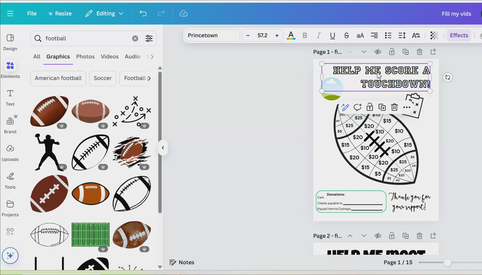Open the Elements panel in the sidebar
The width and height of the screenshot is (482, 275).
click(x=10, y=70)
